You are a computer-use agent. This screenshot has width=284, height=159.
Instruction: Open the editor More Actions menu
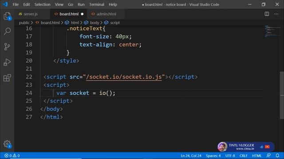click(x=276, y=14)
